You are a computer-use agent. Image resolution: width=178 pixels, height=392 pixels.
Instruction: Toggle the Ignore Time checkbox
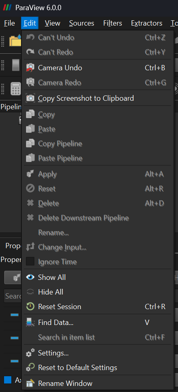coord(30,262)
